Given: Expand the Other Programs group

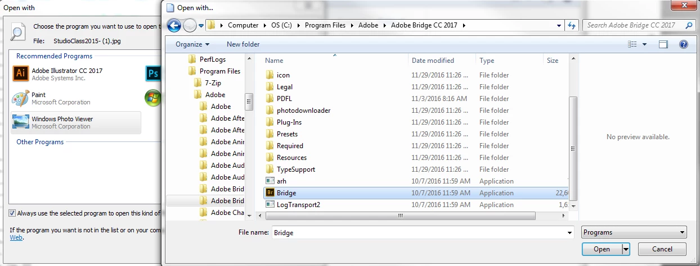Looking at the screenshot, I should click(40, 142).
